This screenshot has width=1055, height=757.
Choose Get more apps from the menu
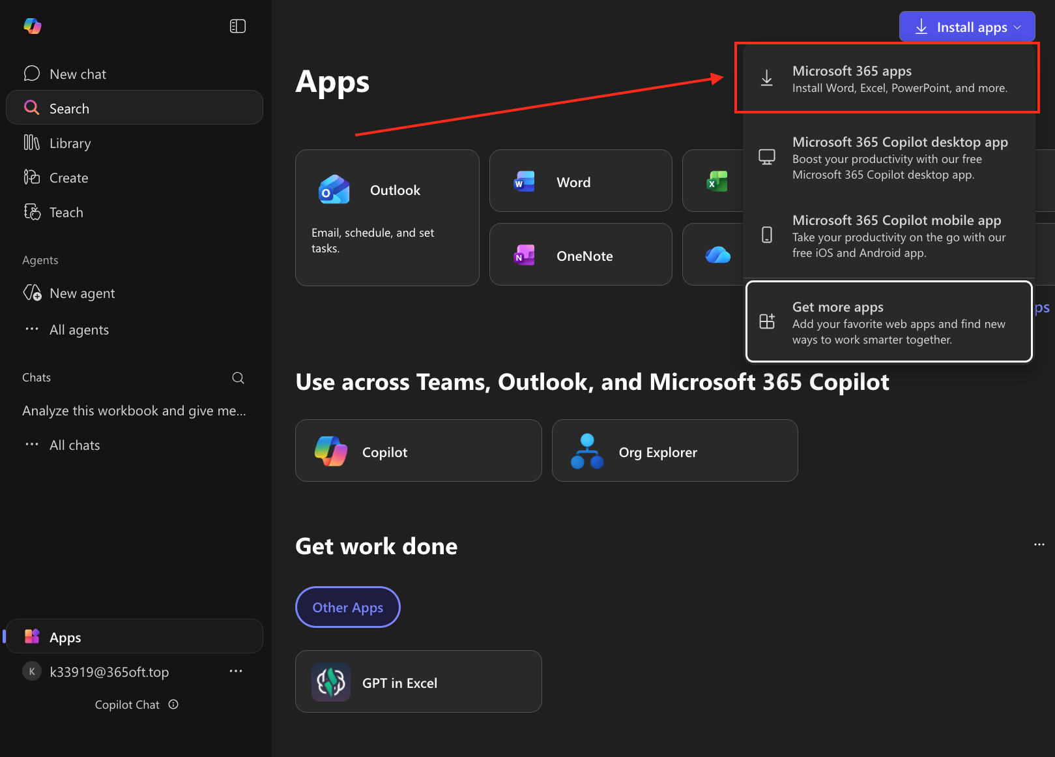888,321
